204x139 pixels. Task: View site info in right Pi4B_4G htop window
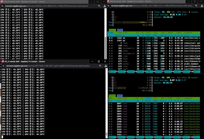(108, 6)
